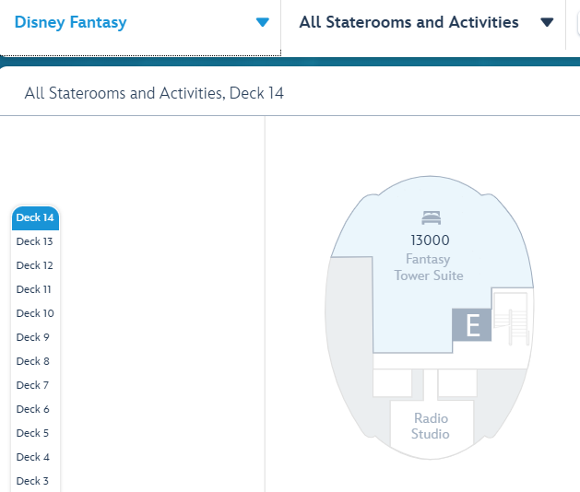View Deck 3 plan
The width and height of the screenshot is (580, 492).
click(x=32, y=481)
